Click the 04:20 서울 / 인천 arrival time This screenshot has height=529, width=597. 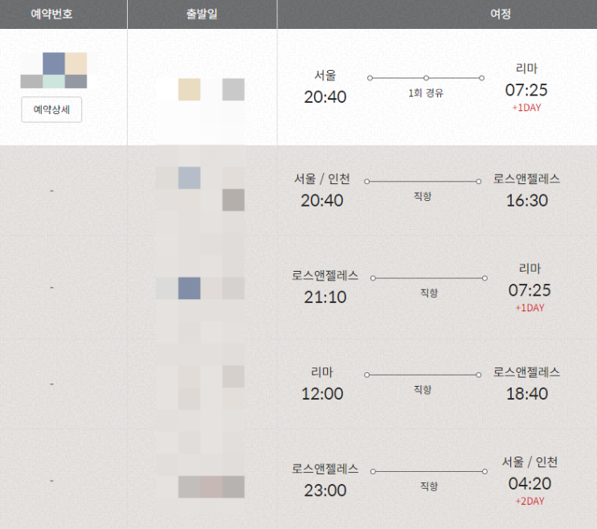click(x=530, y=483)
